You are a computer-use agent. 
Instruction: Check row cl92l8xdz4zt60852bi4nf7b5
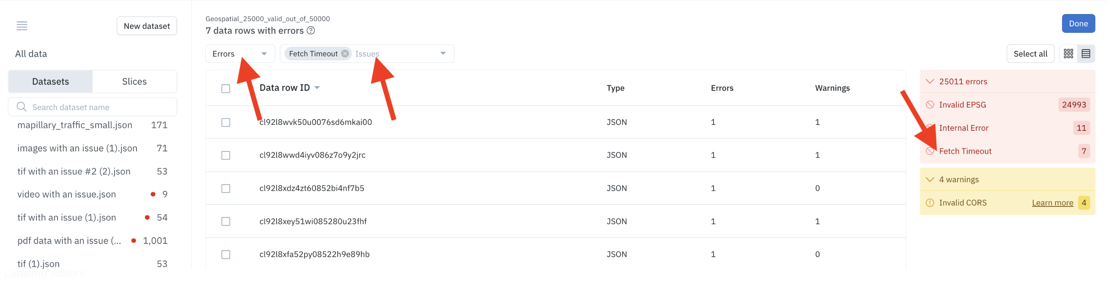(x=226, y=188)
